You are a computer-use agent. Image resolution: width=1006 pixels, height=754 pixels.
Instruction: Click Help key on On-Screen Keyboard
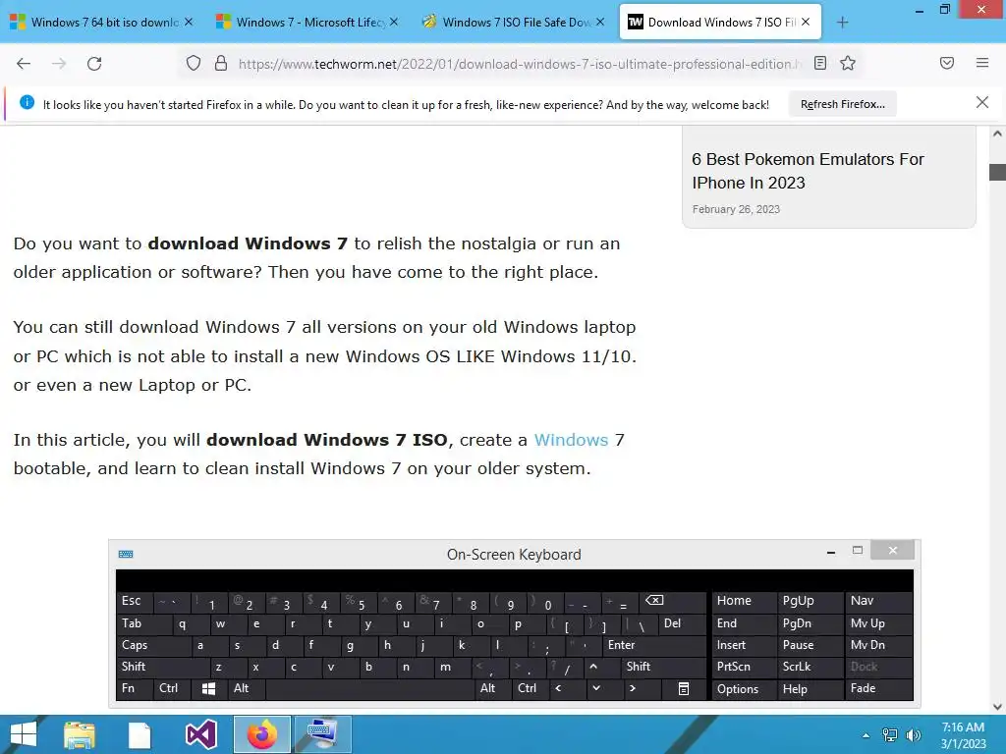coord(810,689)
